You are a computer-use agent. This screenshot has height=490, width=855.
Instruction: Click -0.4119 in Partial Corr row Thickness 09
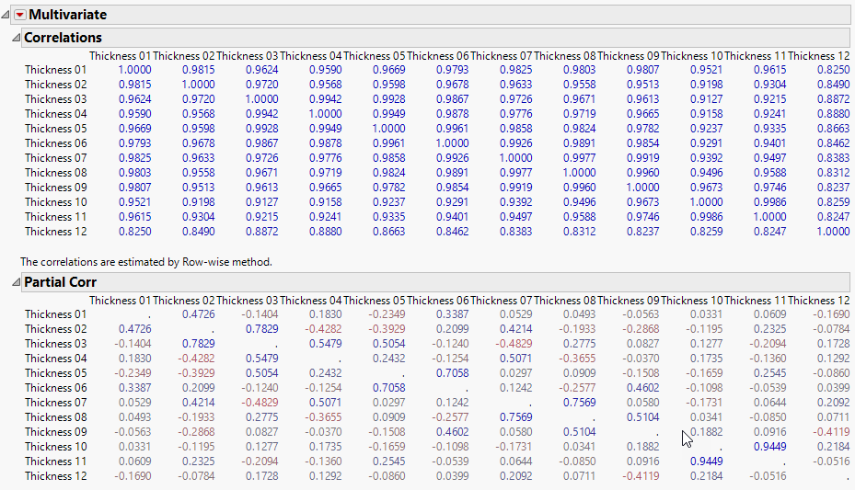coord(831,432)
